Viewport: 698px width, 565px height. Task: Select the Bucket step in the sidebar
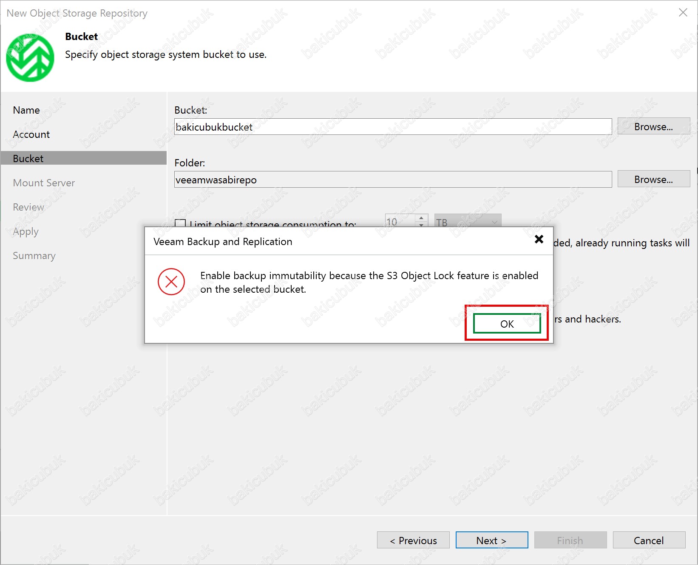pyautogui.click(x=28, y=159)
